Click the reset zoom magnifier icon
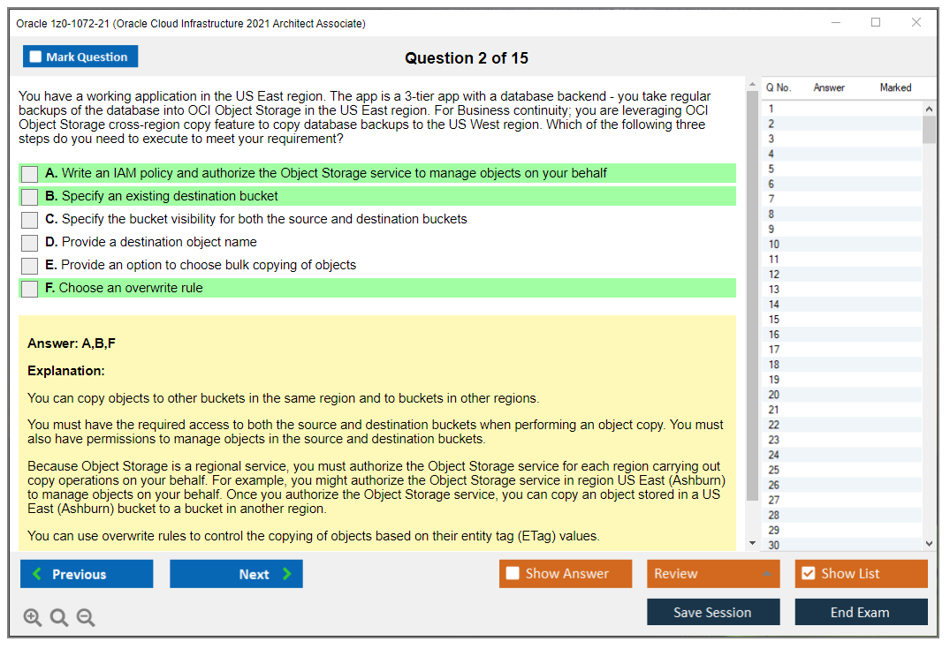Image resolution: width=950 pixels, height=649 pixels. tap(59, 618)
